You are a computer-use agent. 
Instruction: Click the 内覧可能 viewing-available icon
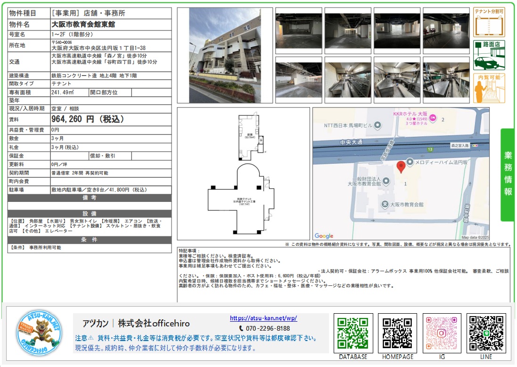pyautogui.click(x=489, y=87)
